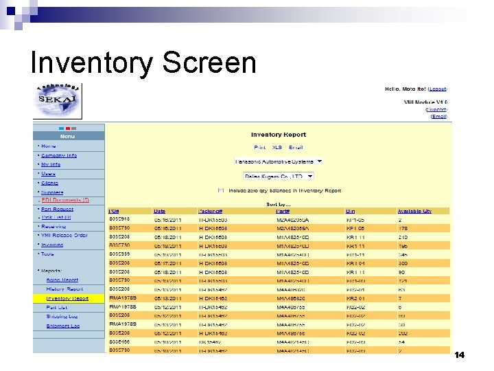Click the Reports section heading
The width and height of the screenshot is (494, 371).
tap(51, 271)
